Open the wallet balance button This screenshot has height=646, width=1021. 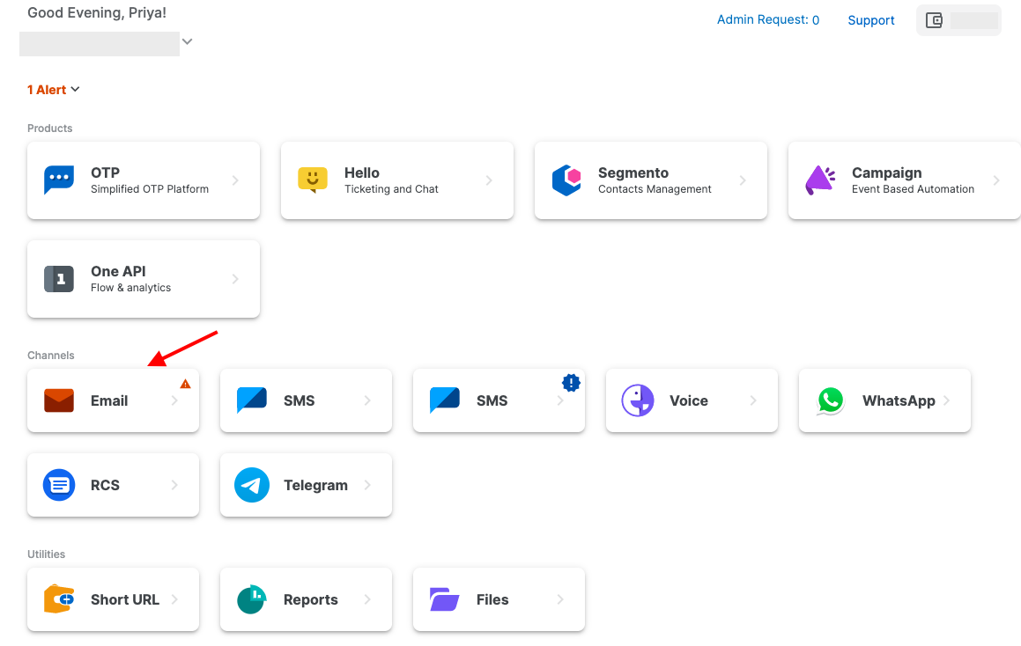coord(958,20)
